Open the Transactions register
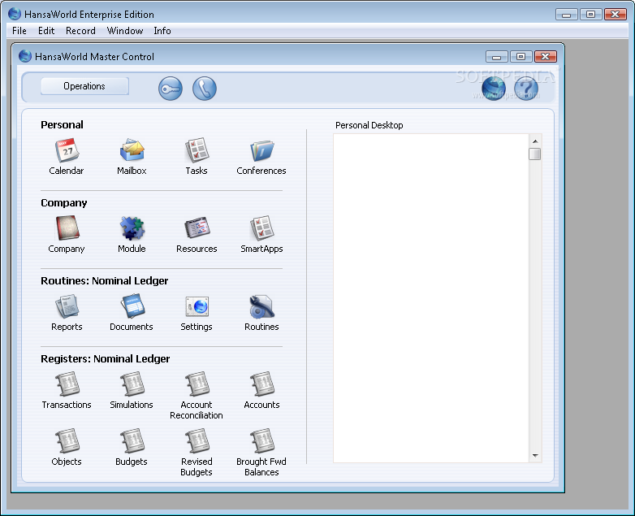635x516 pixels. click(x=67, y=384)
